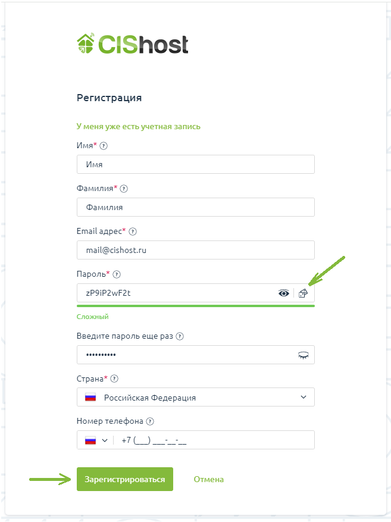Viewport: 391px width, 522px height.
Task: Click help icon next to Номер телефона
Action: pyautogui.click(x=150, y=421)
